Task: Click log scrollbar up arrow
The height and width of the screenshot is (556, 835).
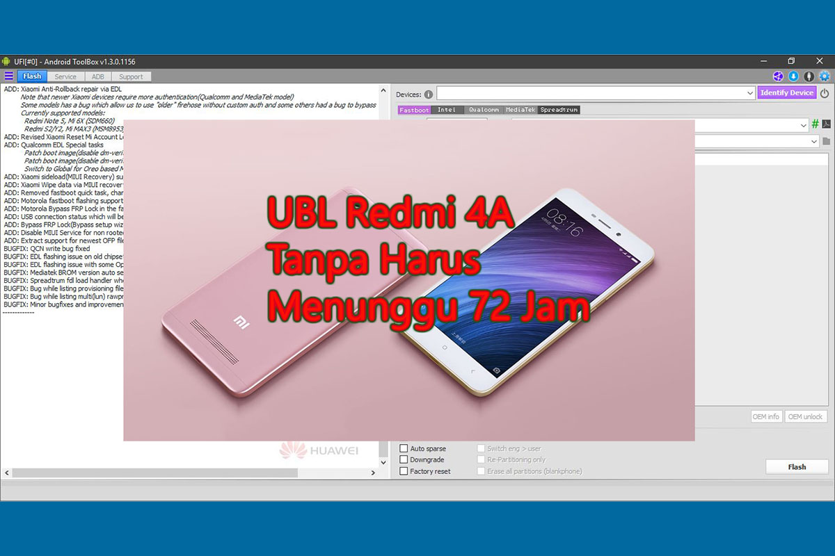Action: 383,90
